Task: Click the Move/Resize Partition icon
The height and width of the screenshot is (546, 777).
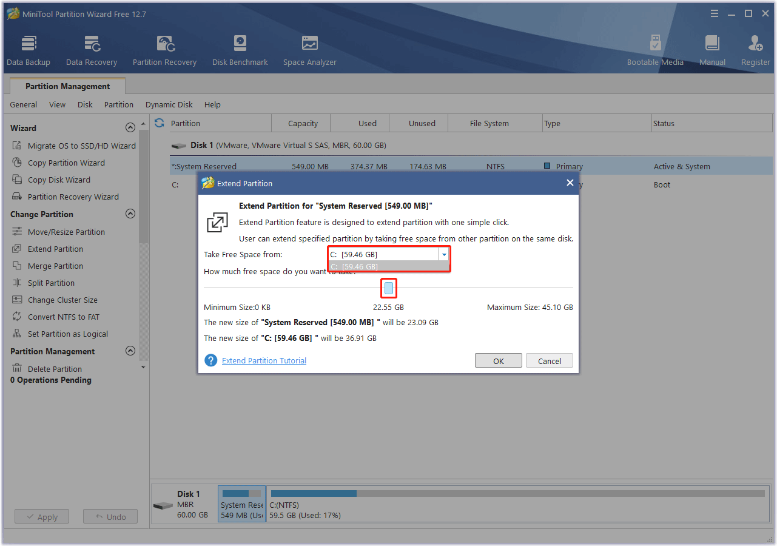Action: (17, 232)
